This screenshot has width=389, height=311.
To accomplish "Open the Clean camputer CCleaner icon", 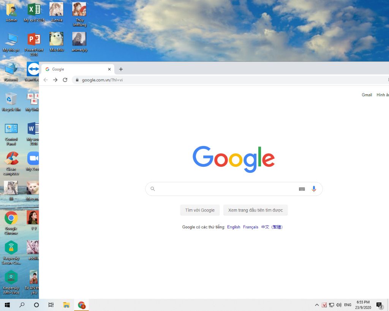I will [11, 164].
